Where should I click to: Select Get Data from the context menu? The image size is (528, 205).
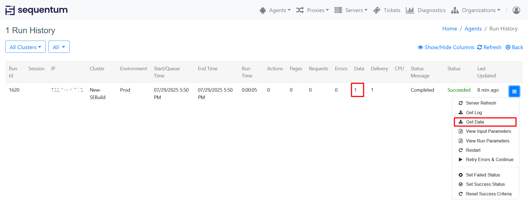(475, 122)
